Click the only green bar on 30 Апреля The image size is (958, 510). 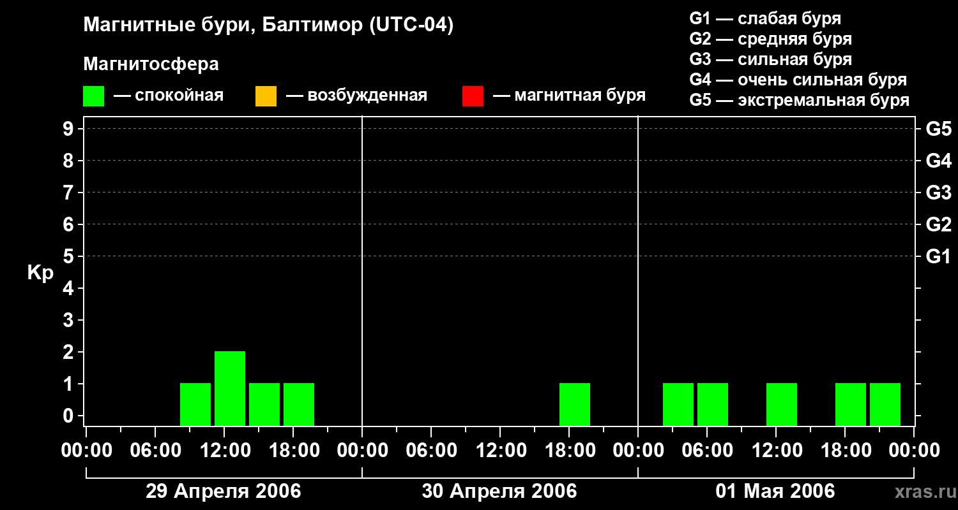(575, 404)
